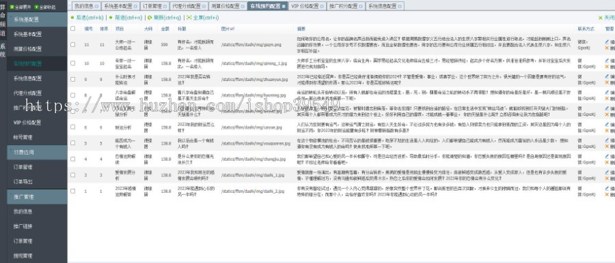Close the 系统信息配置 tab via its box icon
This screenshot has height=263, width=615.
[399, 6]
